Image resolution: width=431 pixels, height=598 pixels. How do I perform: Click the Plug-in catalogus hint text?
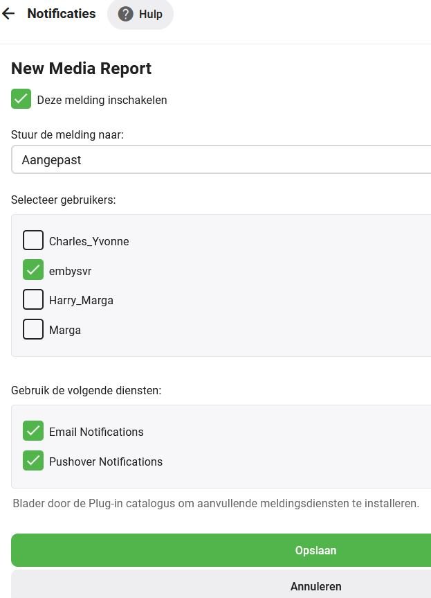pos(216,503)
